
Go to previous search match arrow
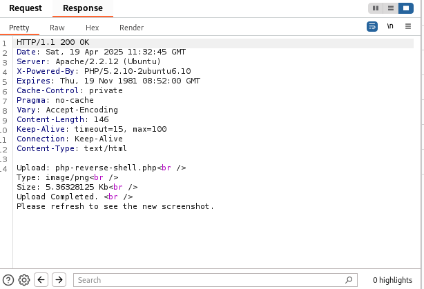point(41,279)
